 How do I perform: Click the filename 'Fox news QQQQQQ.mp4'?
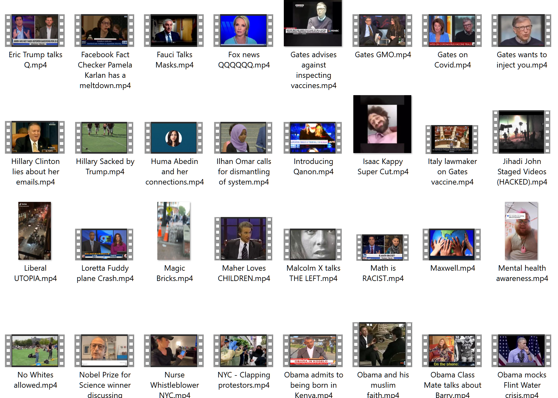244,60
